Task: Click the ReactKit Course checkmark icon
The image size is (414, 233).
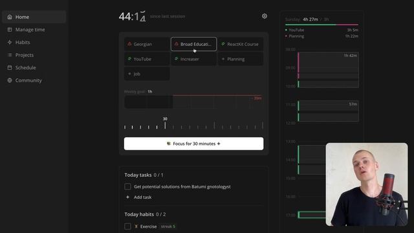Action: (223, 44)
